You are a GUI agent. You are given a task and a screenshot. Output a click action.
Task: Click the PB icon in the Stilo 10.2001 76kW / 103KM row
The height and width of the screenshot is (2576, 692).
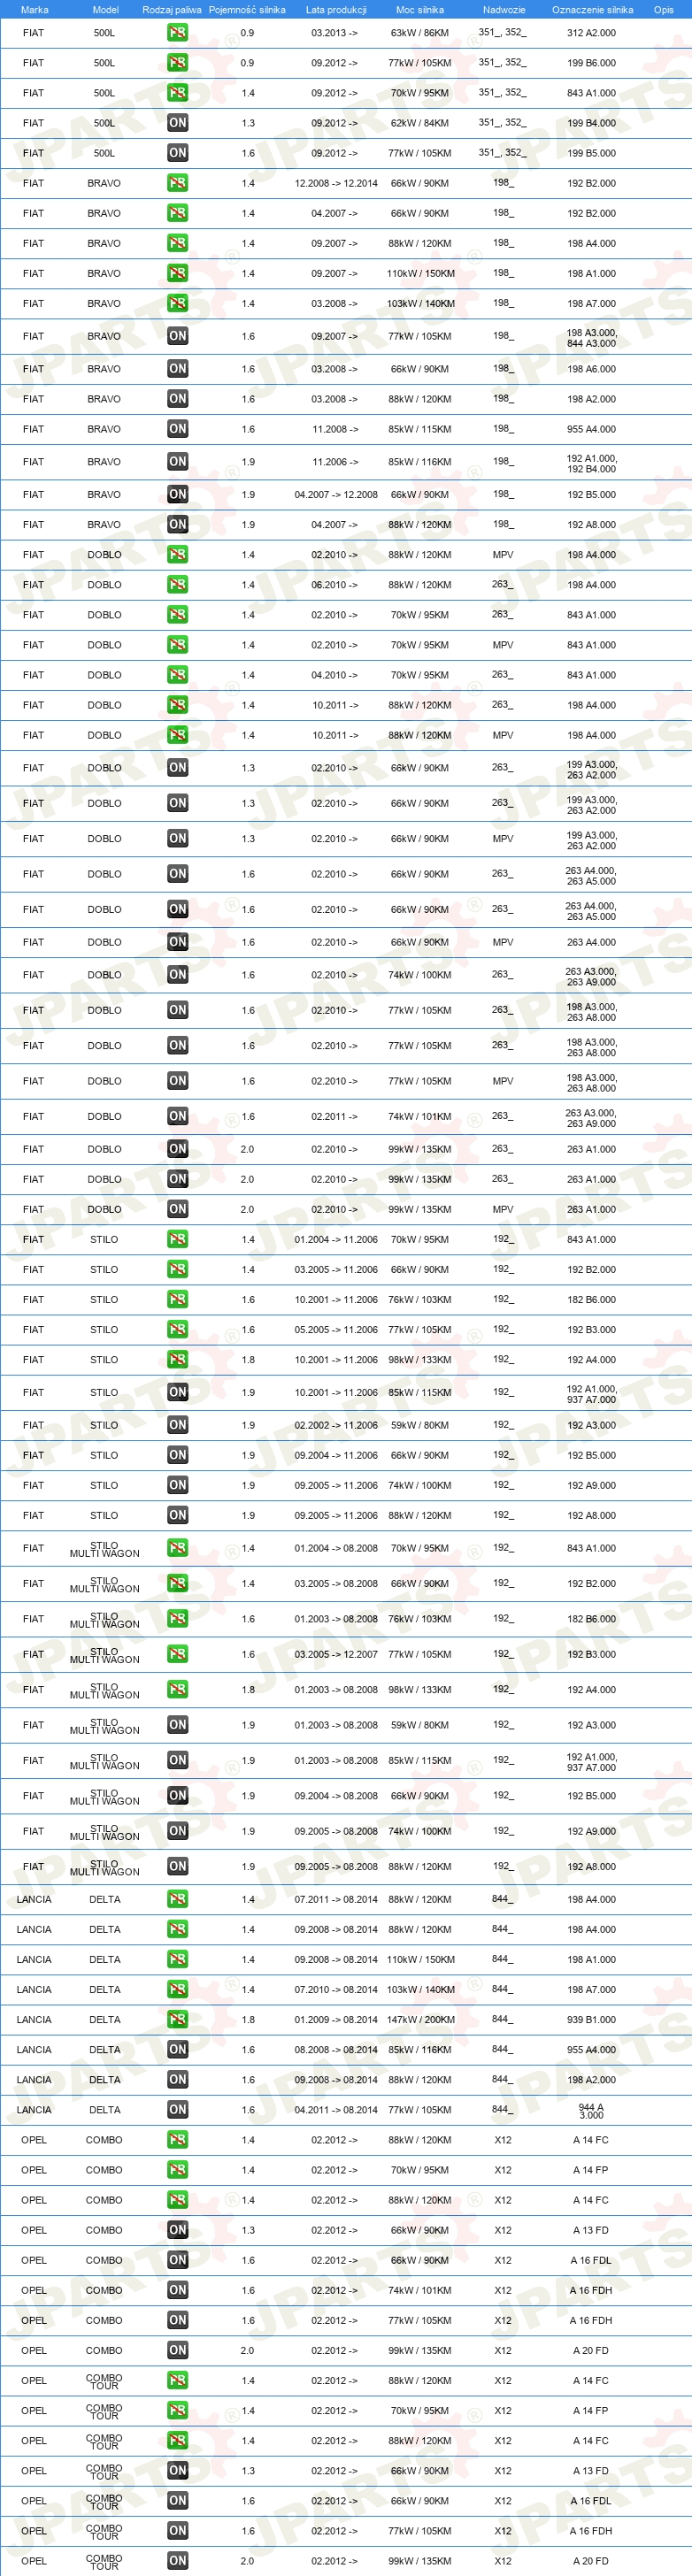tap(177, 1300)
